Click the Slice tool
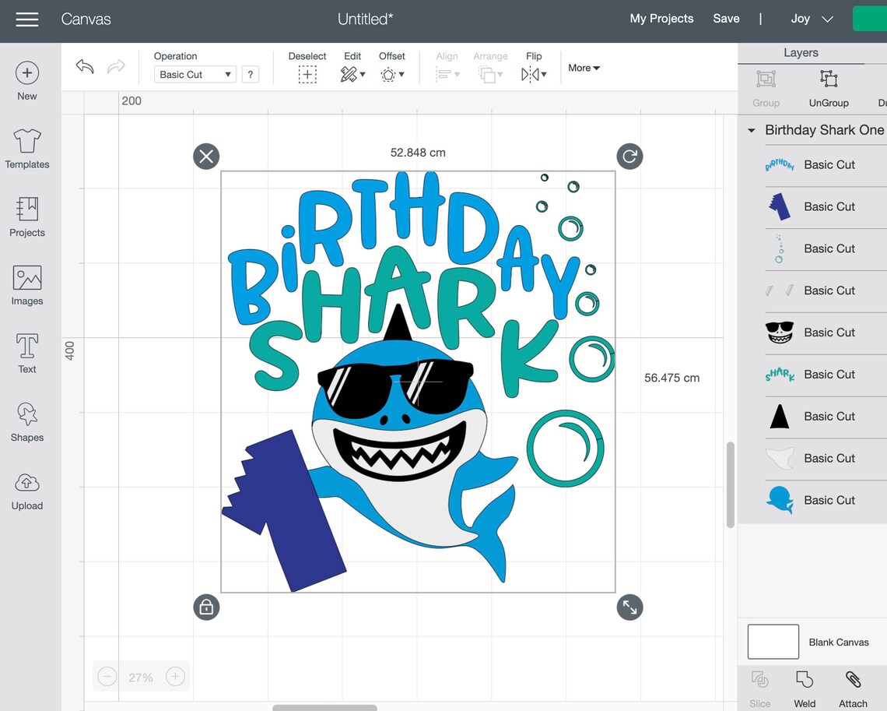Image resolution: width=887 pixels, height=711 pixels. [759, 689]
